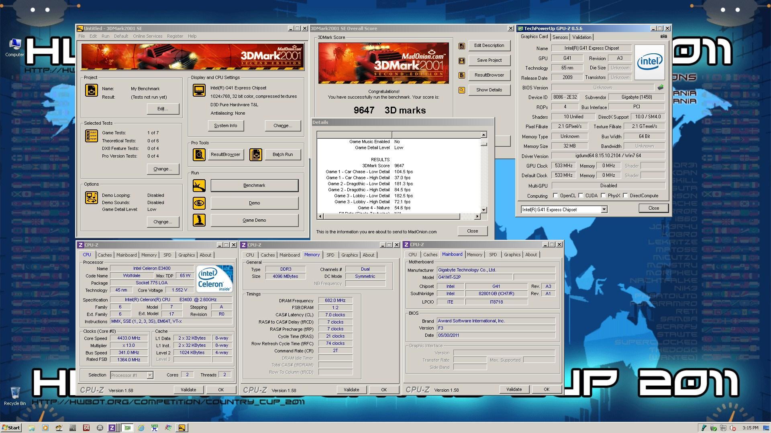Click the 3DMark2001 taskbar button
This screenshot has width=771, height=433.
(182, 428)
